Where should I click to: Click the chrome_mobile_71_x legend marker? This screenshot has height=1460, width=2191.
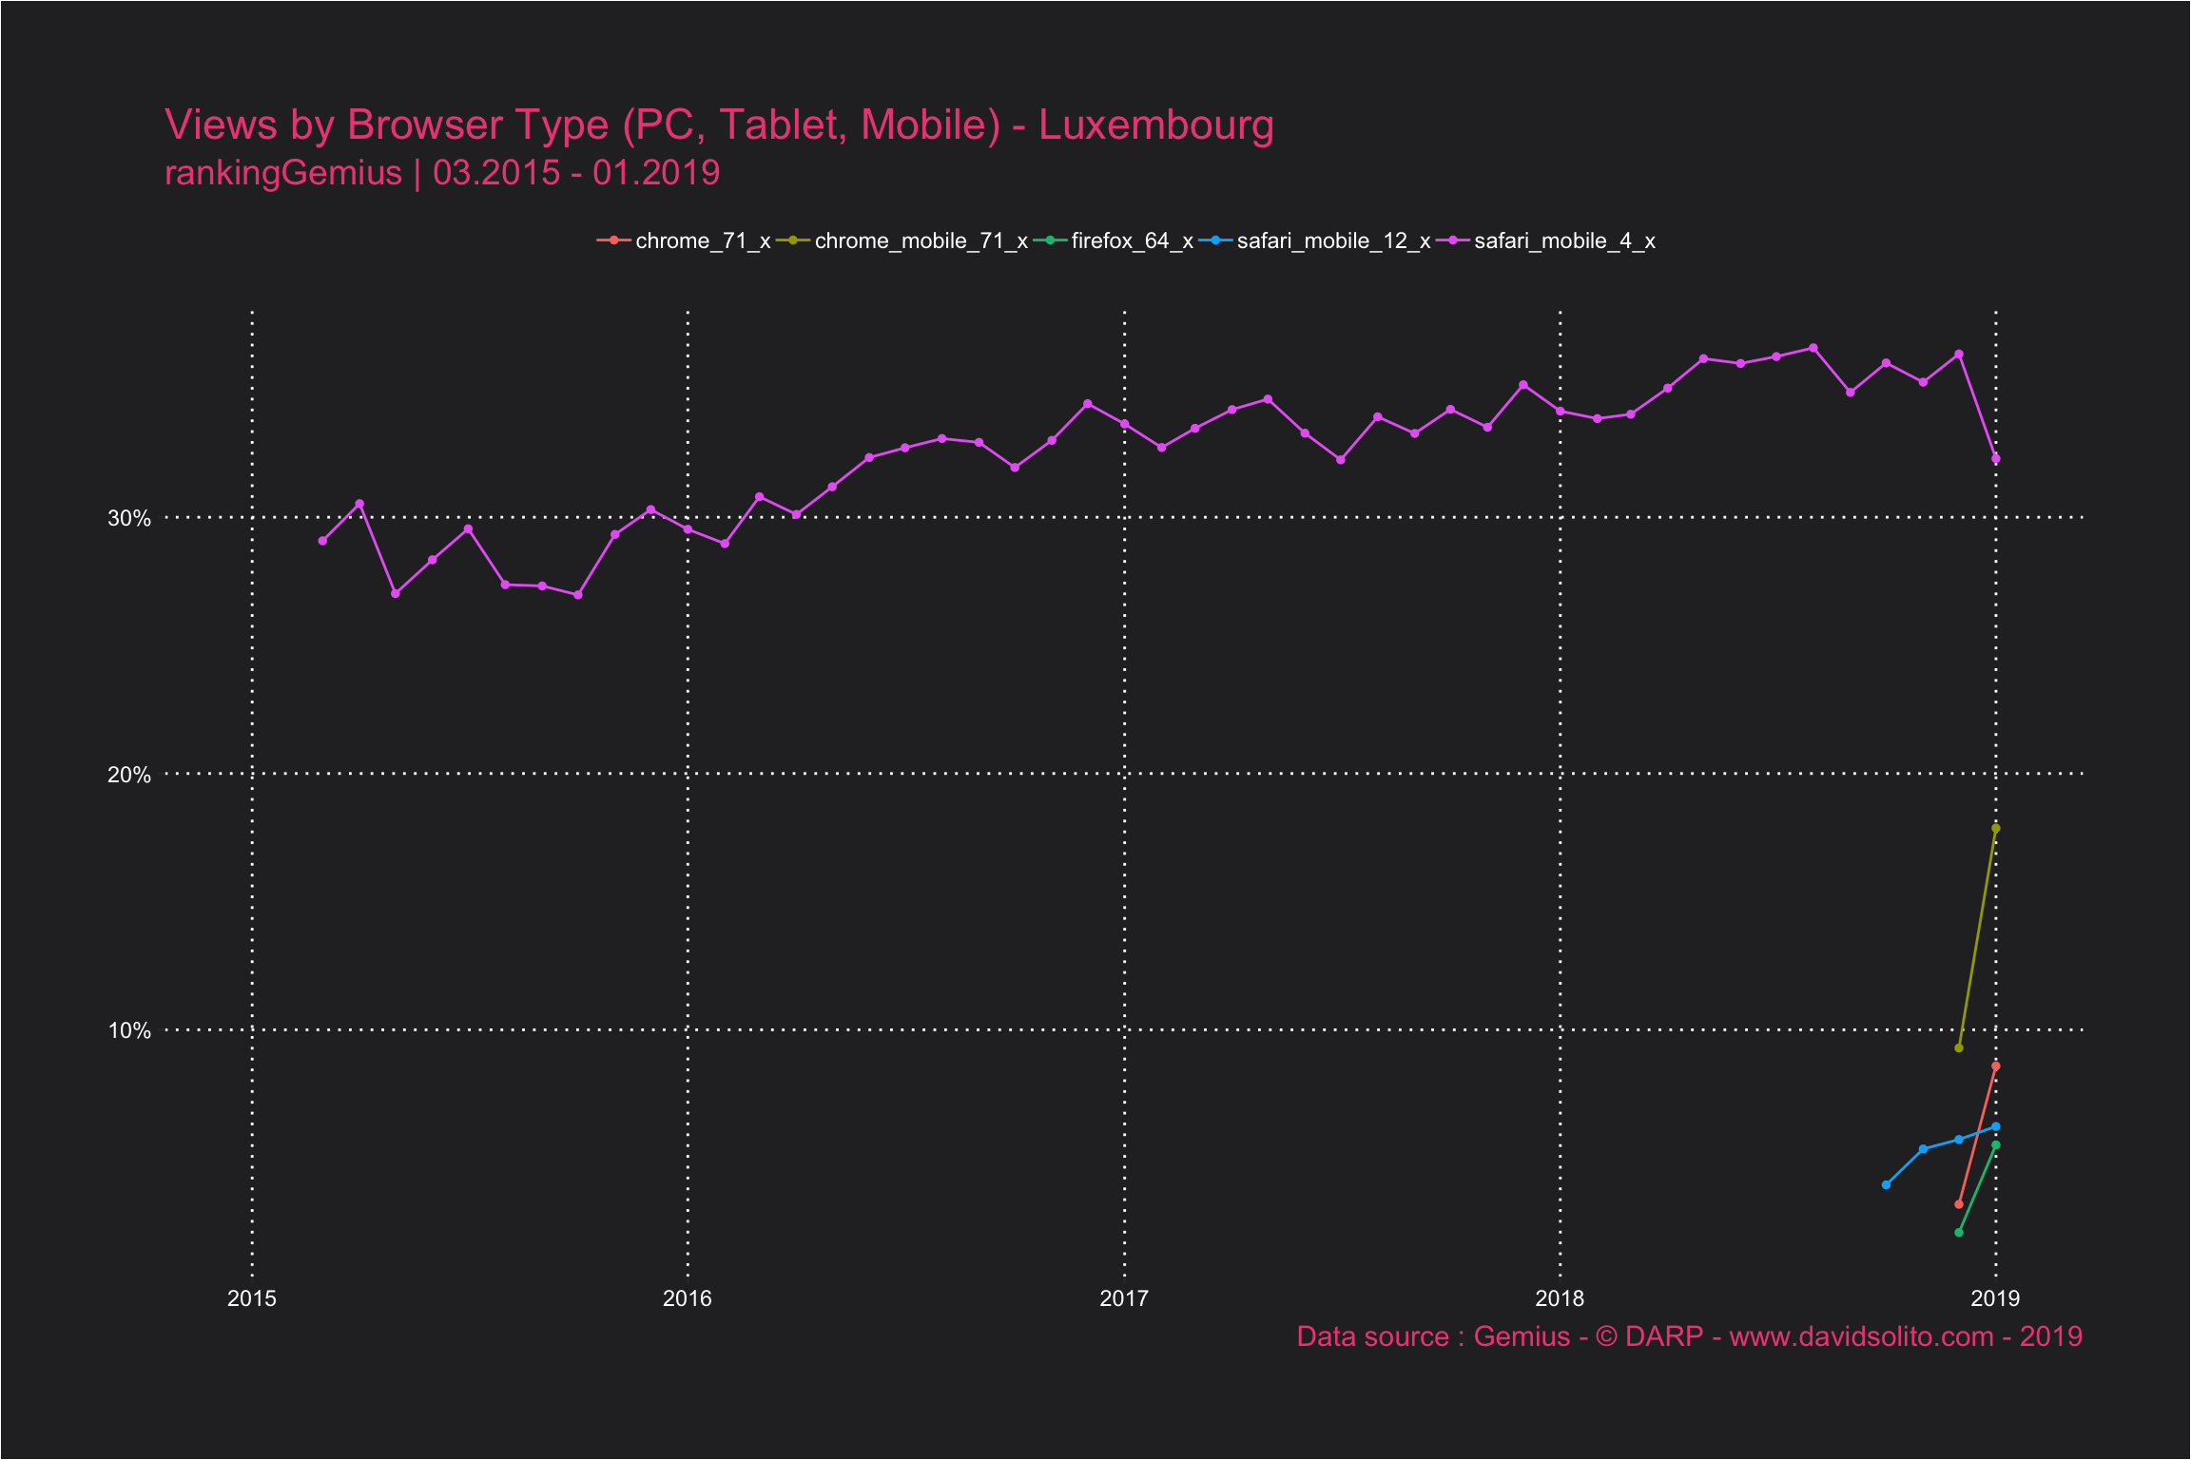point(792,240)
